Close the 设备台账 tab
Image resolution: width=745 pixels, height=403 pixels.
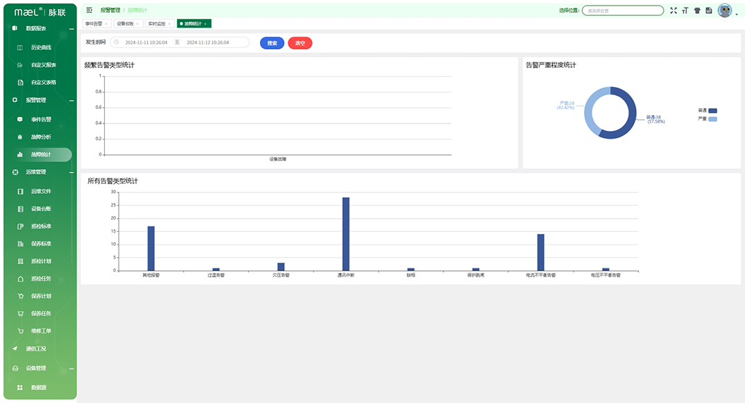click(x=138, y=23)
